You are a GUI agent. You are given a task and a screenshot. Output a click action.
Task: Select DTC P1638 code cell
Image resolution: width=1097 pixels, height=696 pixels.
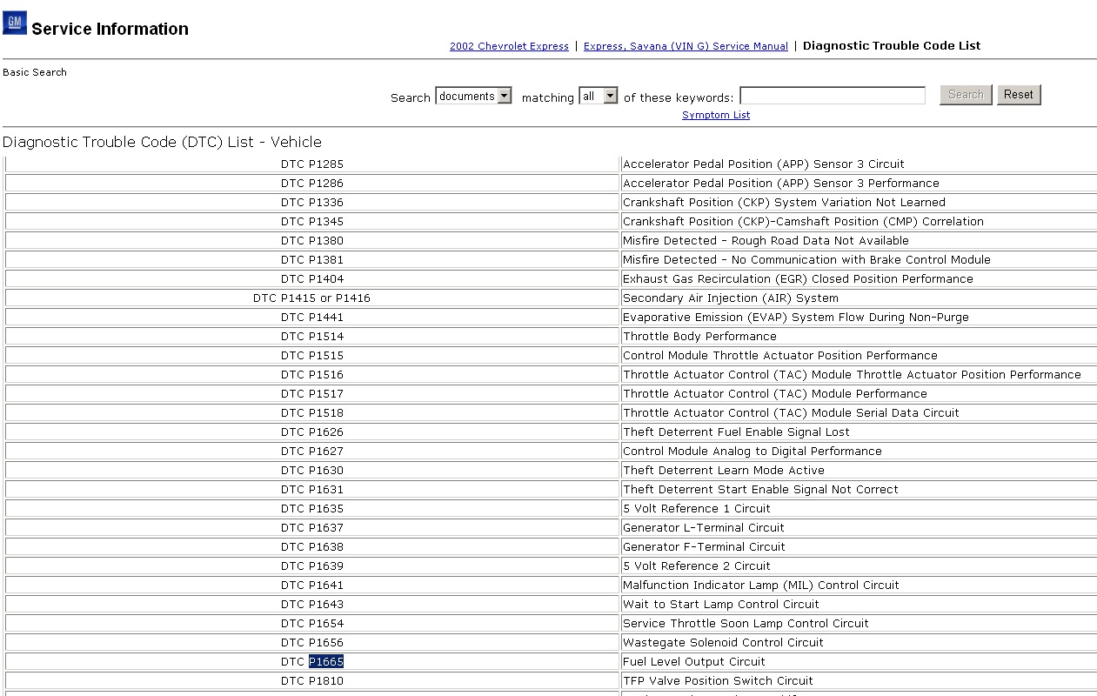click(x=312, y=546)
